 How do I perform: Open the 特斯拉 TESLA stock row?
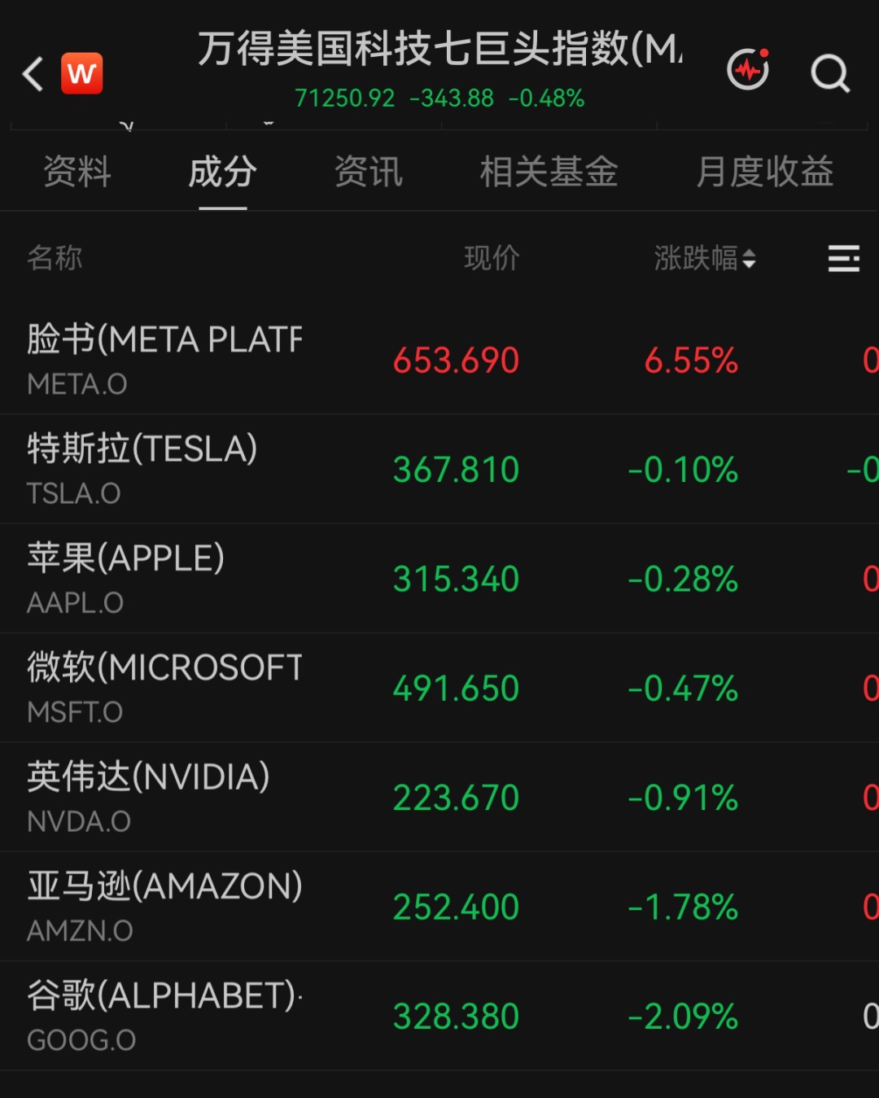[x=439, y=470]
